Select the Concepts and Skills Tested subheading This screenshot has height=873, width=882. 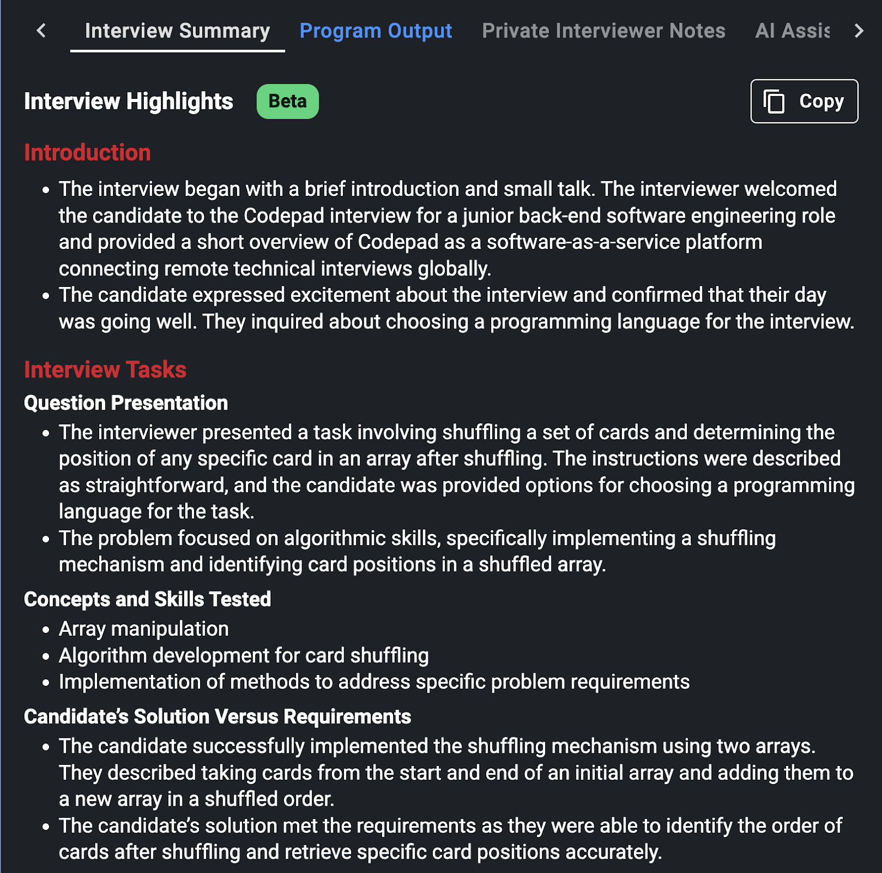click(x=147, y=599)
